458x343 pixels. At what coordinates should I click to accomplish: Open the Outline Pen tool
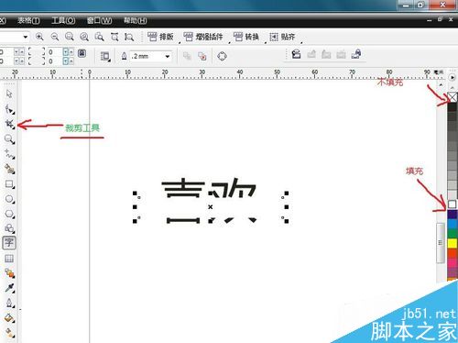(9, 303)
